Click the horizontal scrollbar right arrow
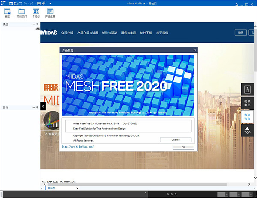 (x=249, y=184)
